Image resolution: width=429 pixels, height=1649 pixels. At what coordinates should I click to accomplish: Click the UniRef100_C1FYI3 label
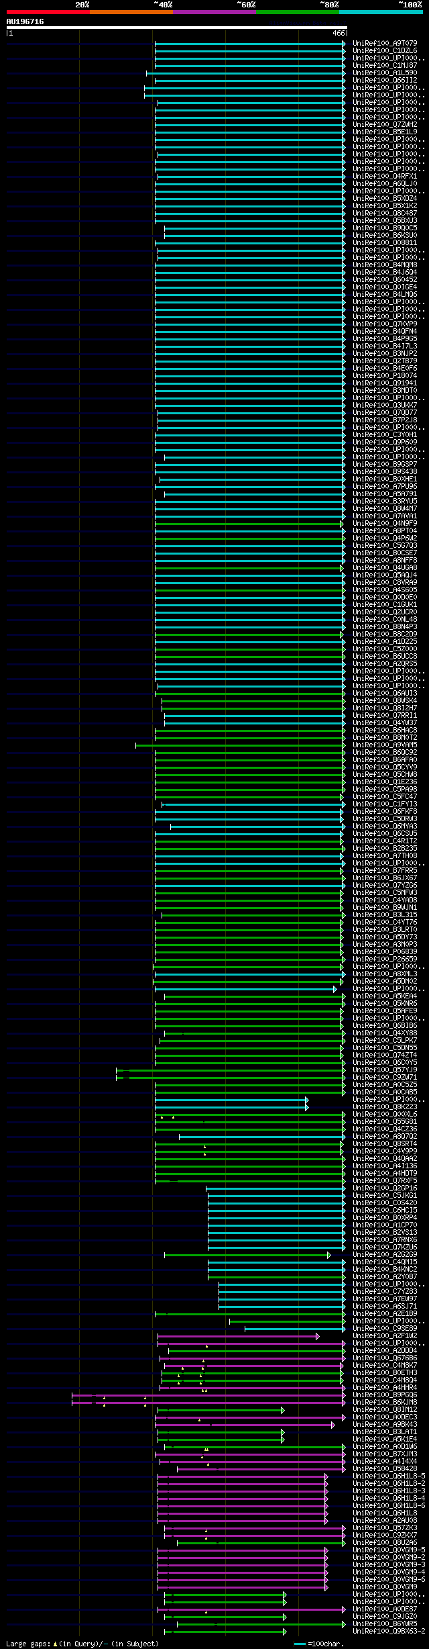point(385,804)
